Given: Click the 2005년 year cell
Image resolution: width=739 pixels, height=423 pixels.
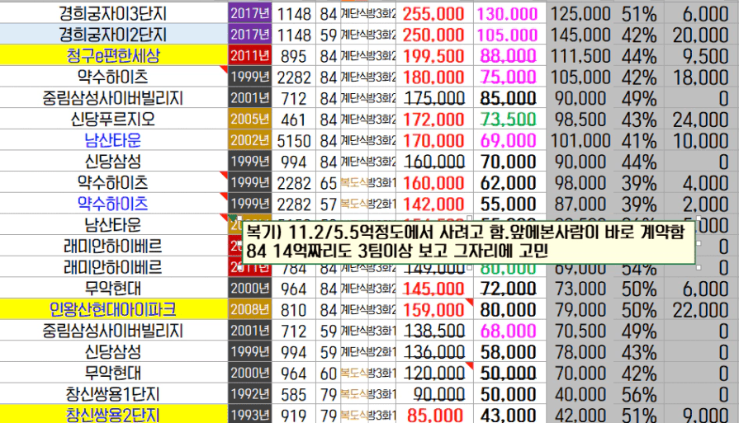Looking at the screenshot, I should pyautogui.click(x=250, y=120).
